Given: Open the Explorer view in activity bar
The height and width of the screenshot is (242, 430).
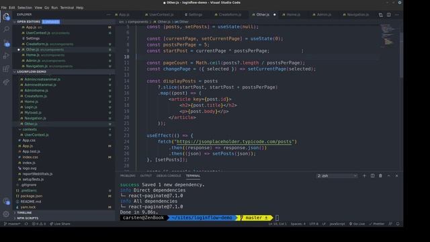Looking at the screenshot, I should click(6, 16).
